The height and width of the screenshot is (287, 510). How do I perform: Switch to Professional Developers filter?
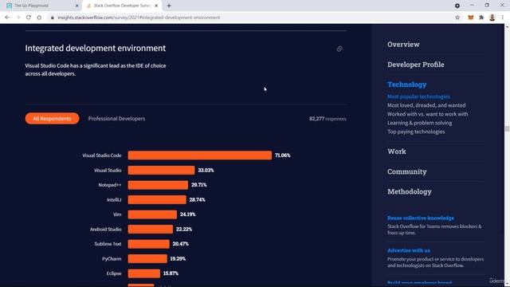pyautogui.click(x=116, y=119)
